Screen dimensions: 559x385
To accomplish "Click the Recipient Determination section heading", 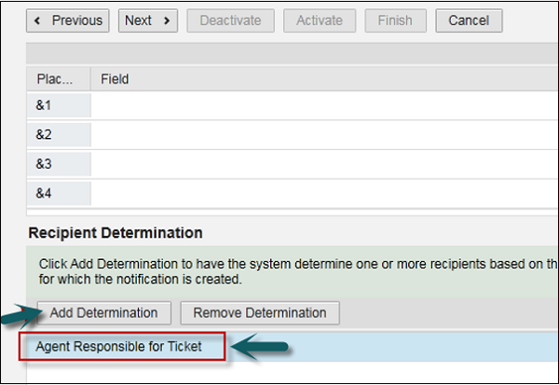I will point(116,232).
